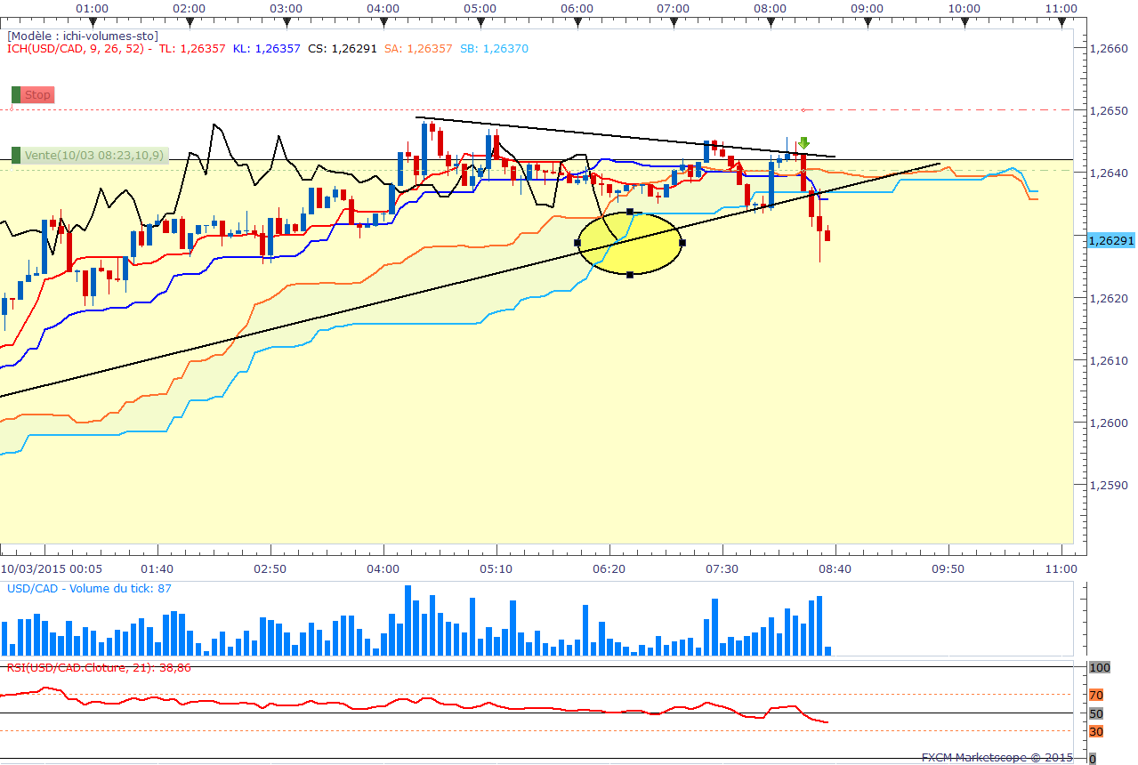
Task: Click the 1,2610 price axis label
Action: (1109, 361)
